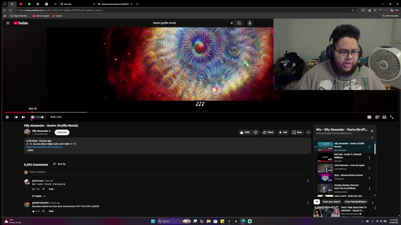Open the player settings gear
The height and width of the screenshot is (225, 401).
pyautogui.click(x=377, y=117)
